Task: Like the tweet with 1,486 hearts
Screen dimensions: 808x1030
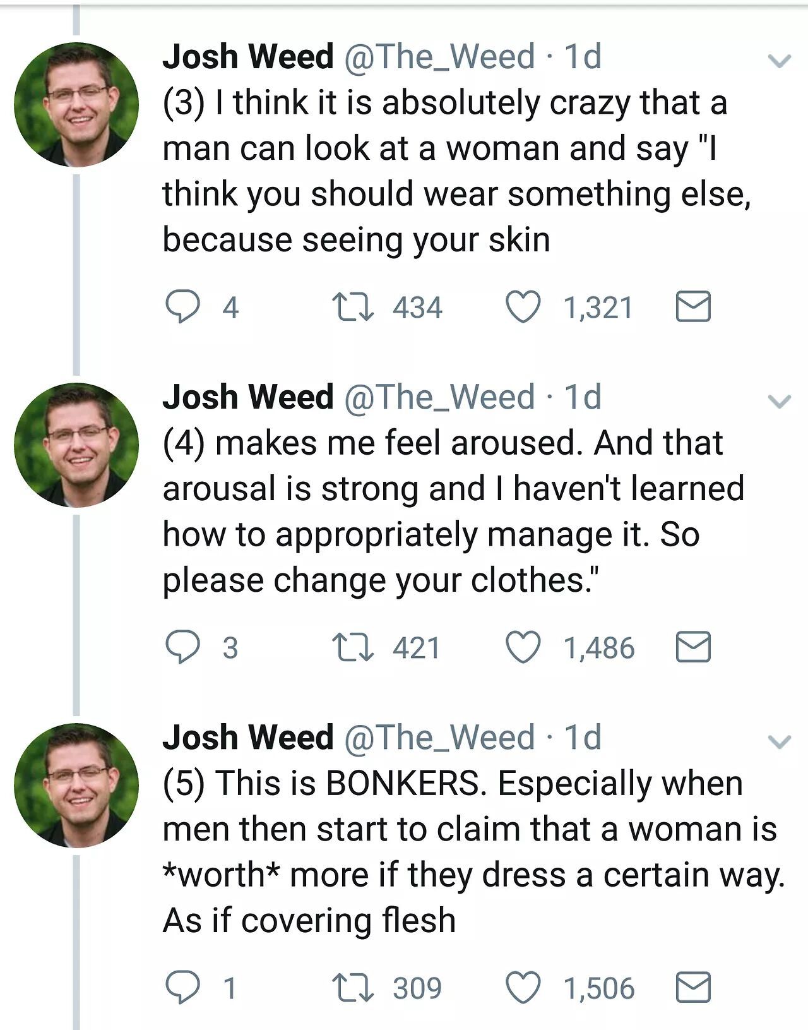Action: (524, 648)
